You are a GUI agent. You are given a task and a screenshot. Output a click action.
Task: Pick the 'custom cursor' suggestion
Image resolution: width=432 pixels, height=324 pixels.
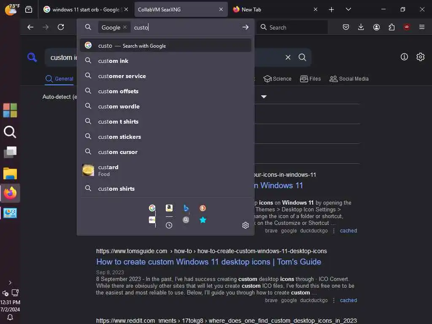pos(165,151)
